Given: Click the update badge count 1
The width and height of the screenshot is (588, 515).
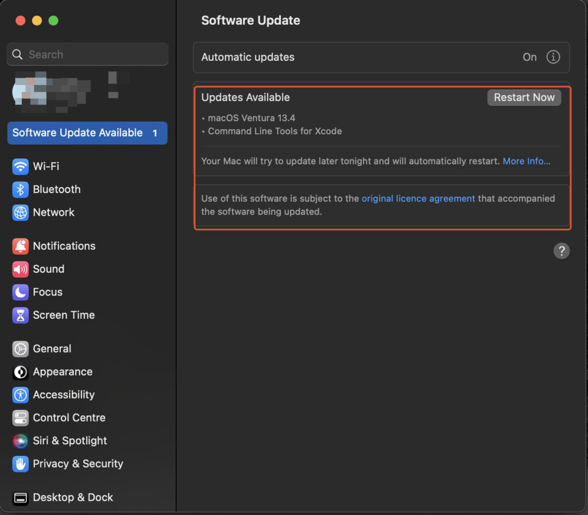Looking at the screenshot, I should tap(154, 133).
